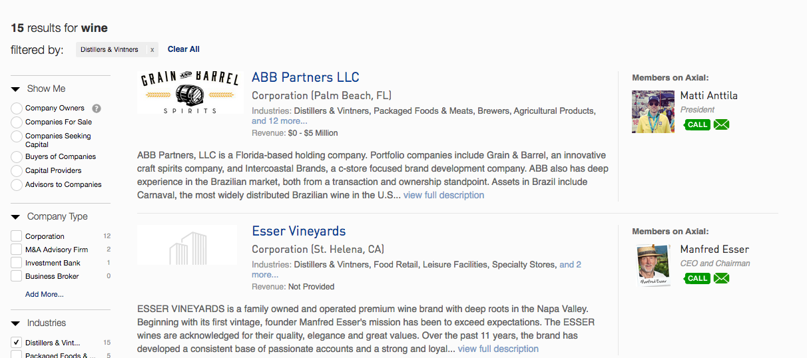
Task: Uncheck the Distillers & Vint... industry checkbox
Action: click(x=17, y=343)
